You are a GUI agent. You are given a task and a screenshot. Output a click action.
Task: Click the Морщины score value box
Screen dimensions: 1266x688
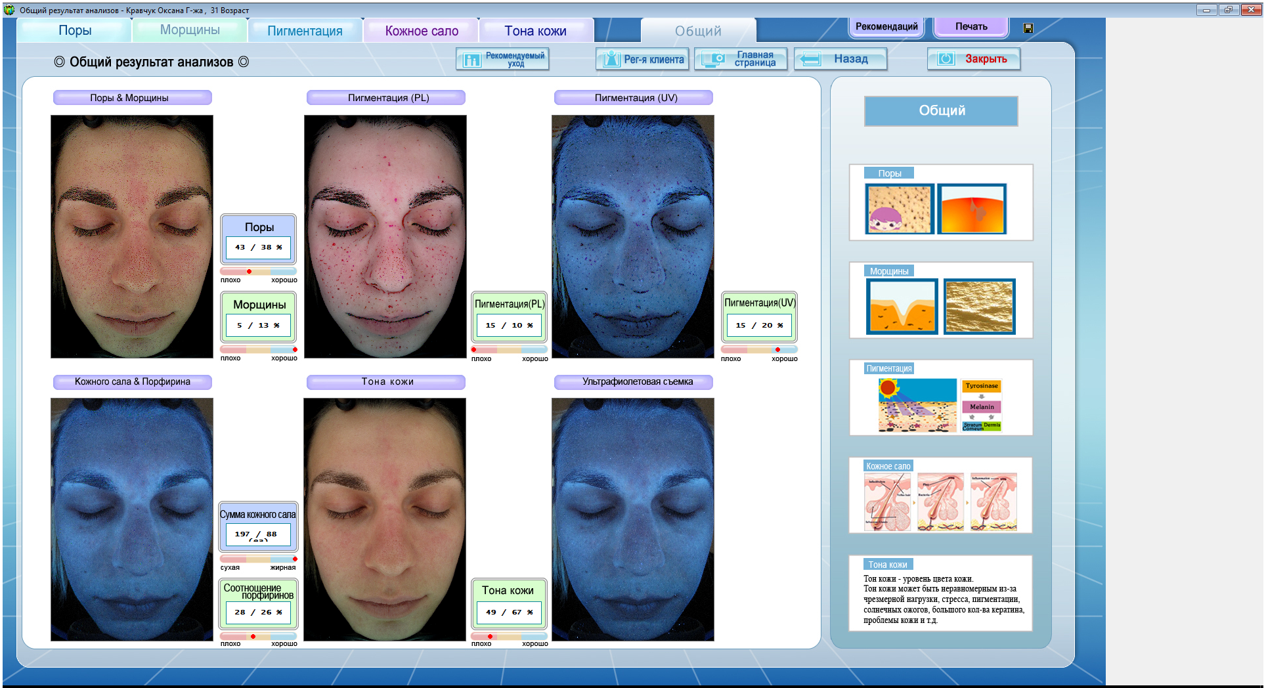[x=258, y=325]
